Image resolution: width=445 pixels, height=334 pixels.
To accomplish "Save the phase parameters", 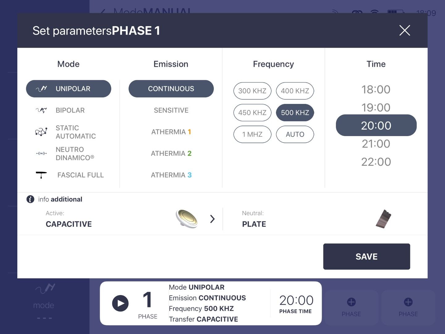I will pos(367,256).
